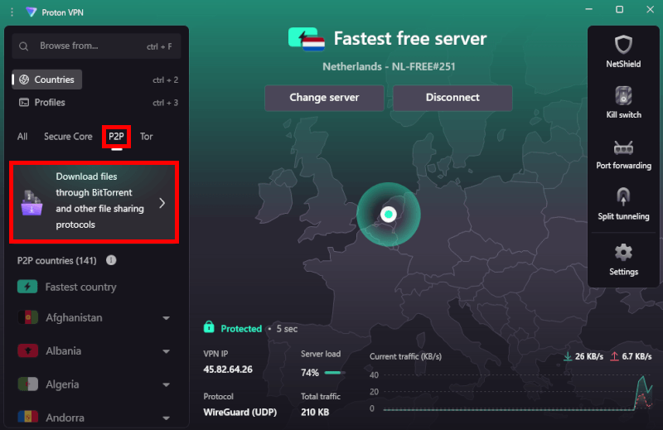663x430 pixels.
Task: Open Split tunneling icon
Action: (623, 196)
